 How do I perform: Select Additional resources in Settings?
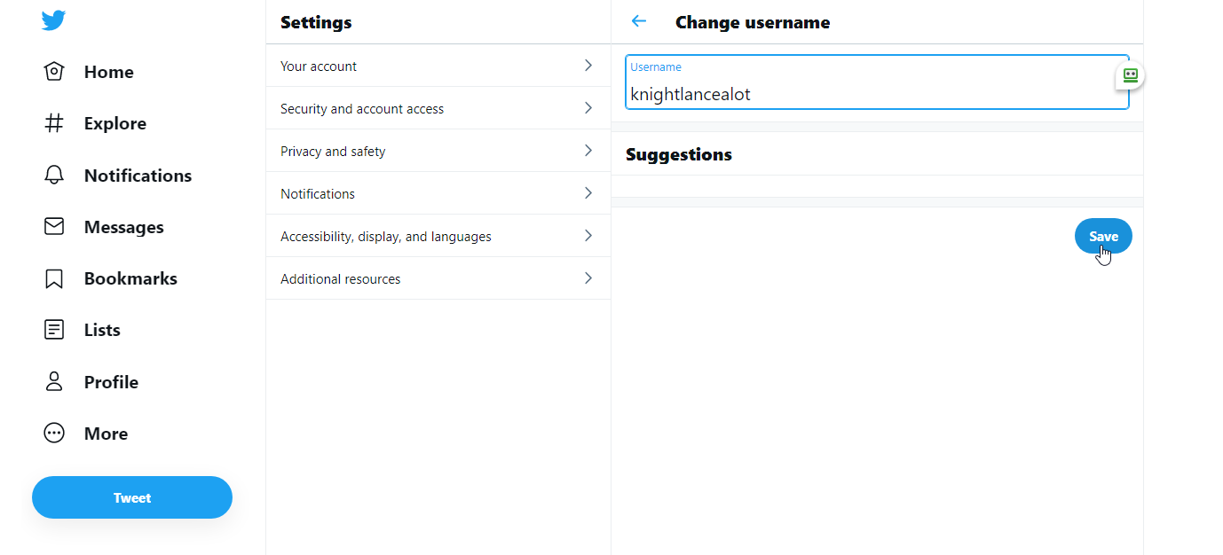[x=438, y=278]
